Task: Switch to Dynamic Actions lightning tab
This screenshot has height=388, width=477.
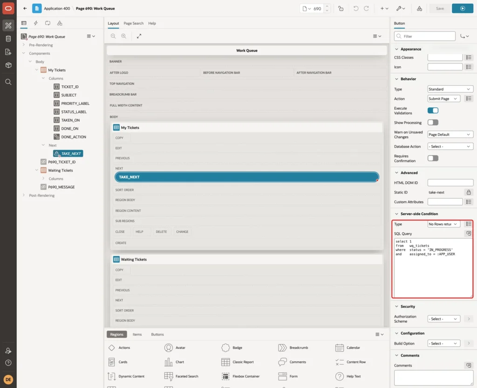Action: 35,23
